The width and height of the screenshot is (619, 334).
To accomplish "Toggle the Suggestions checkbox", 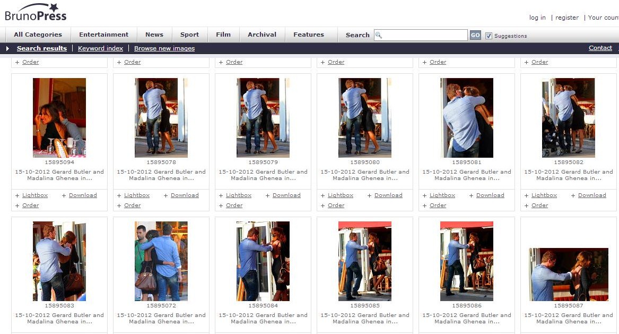I will 489,36.
